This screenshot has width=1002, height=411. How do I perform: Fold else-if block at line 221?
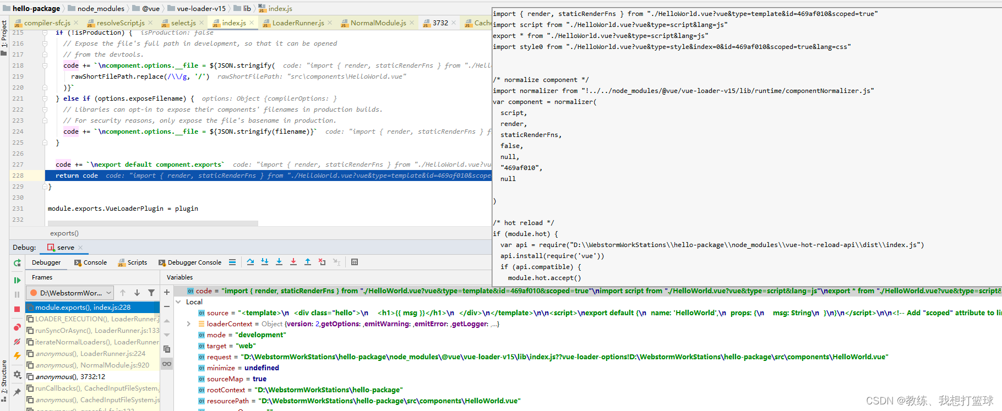point(45,98)
